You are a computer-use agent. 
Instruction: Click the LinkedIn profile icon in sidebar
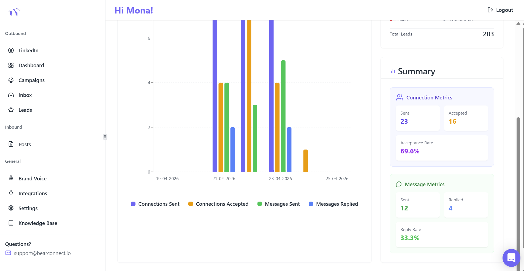[11, 50]
